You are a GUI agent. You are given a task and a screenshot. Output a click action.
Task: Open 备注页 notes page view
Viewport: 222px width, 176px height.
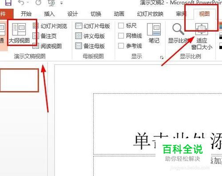(x=44, y=36)
